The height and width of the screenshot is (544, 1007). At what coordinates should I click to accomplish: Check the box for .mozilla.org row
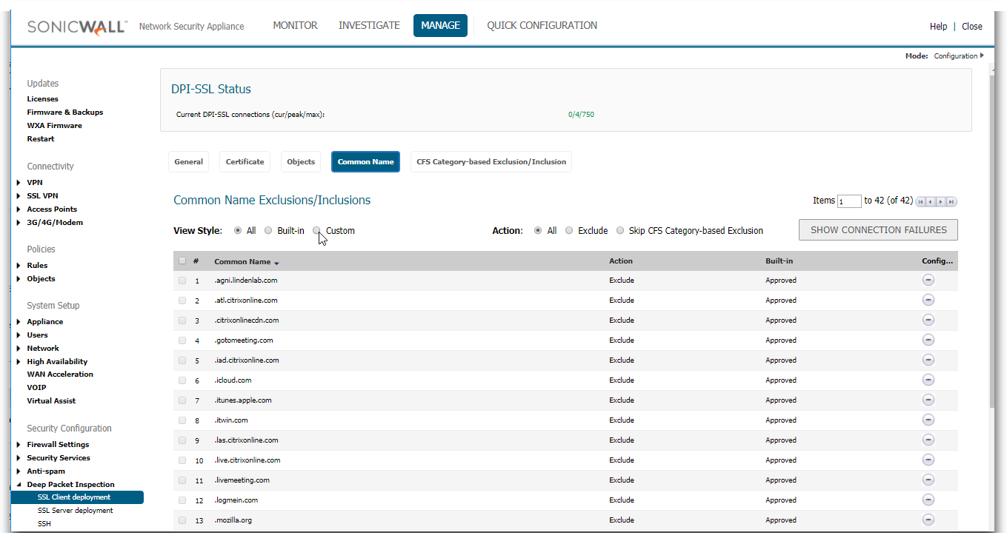click(x=182, y=520)
